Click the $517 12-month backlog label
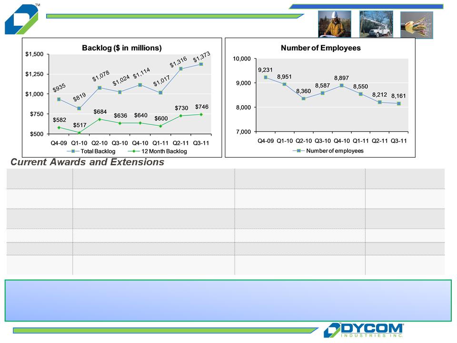This screenshot has width=457, height=343. (79, 125)
